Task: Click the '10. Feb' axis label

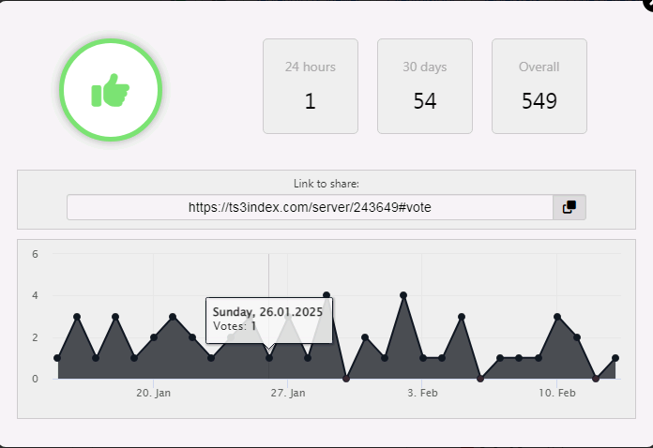Action: (x=556, y=393)
